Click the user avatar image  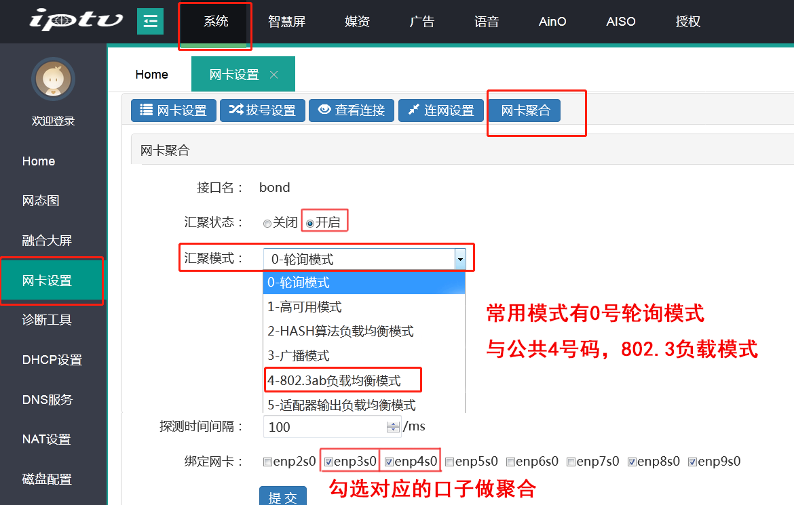click(x=53, y=79)
